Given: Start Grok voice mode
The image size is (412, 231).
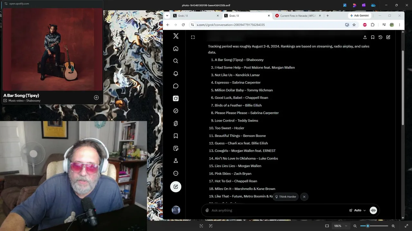Looking at the screenshot, I should click(x=373, y=210).
